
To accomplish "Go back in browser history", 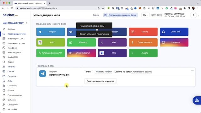I will coord(3,8).
